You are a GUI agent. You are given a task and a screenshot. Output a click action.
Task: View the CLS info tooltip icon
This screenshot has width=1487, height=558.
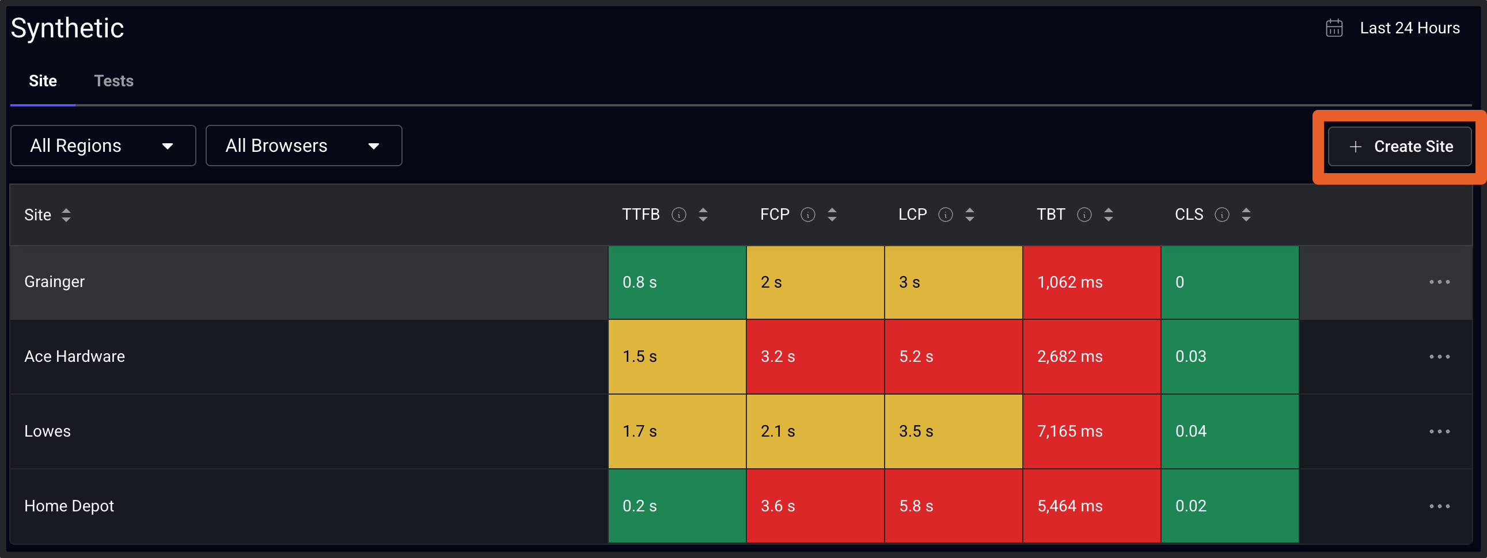point(1222,215)
